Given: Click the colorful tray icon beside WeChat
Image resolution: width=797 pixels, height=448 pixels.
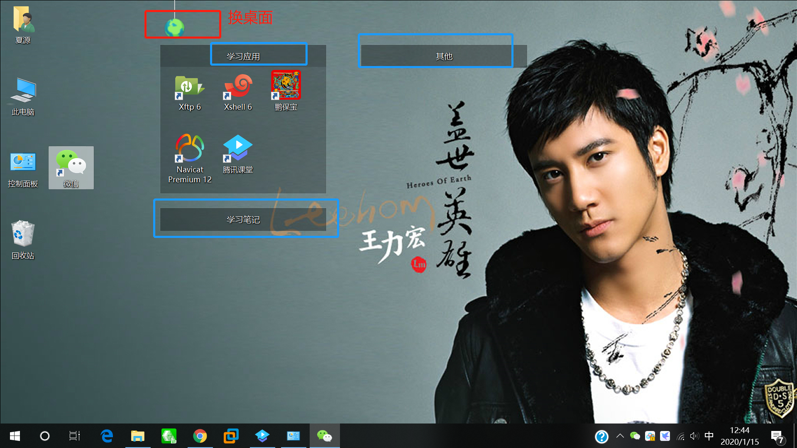Looking at the screenshot, I should pyautogui.click(x=650, y=436).
